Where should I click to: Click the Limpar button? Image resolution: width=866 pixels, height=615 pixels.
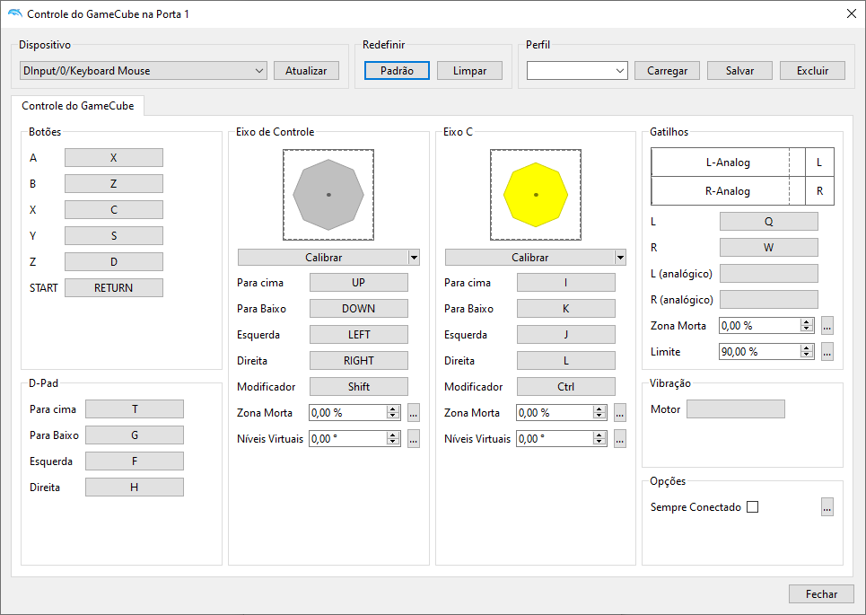coord(469,71)
